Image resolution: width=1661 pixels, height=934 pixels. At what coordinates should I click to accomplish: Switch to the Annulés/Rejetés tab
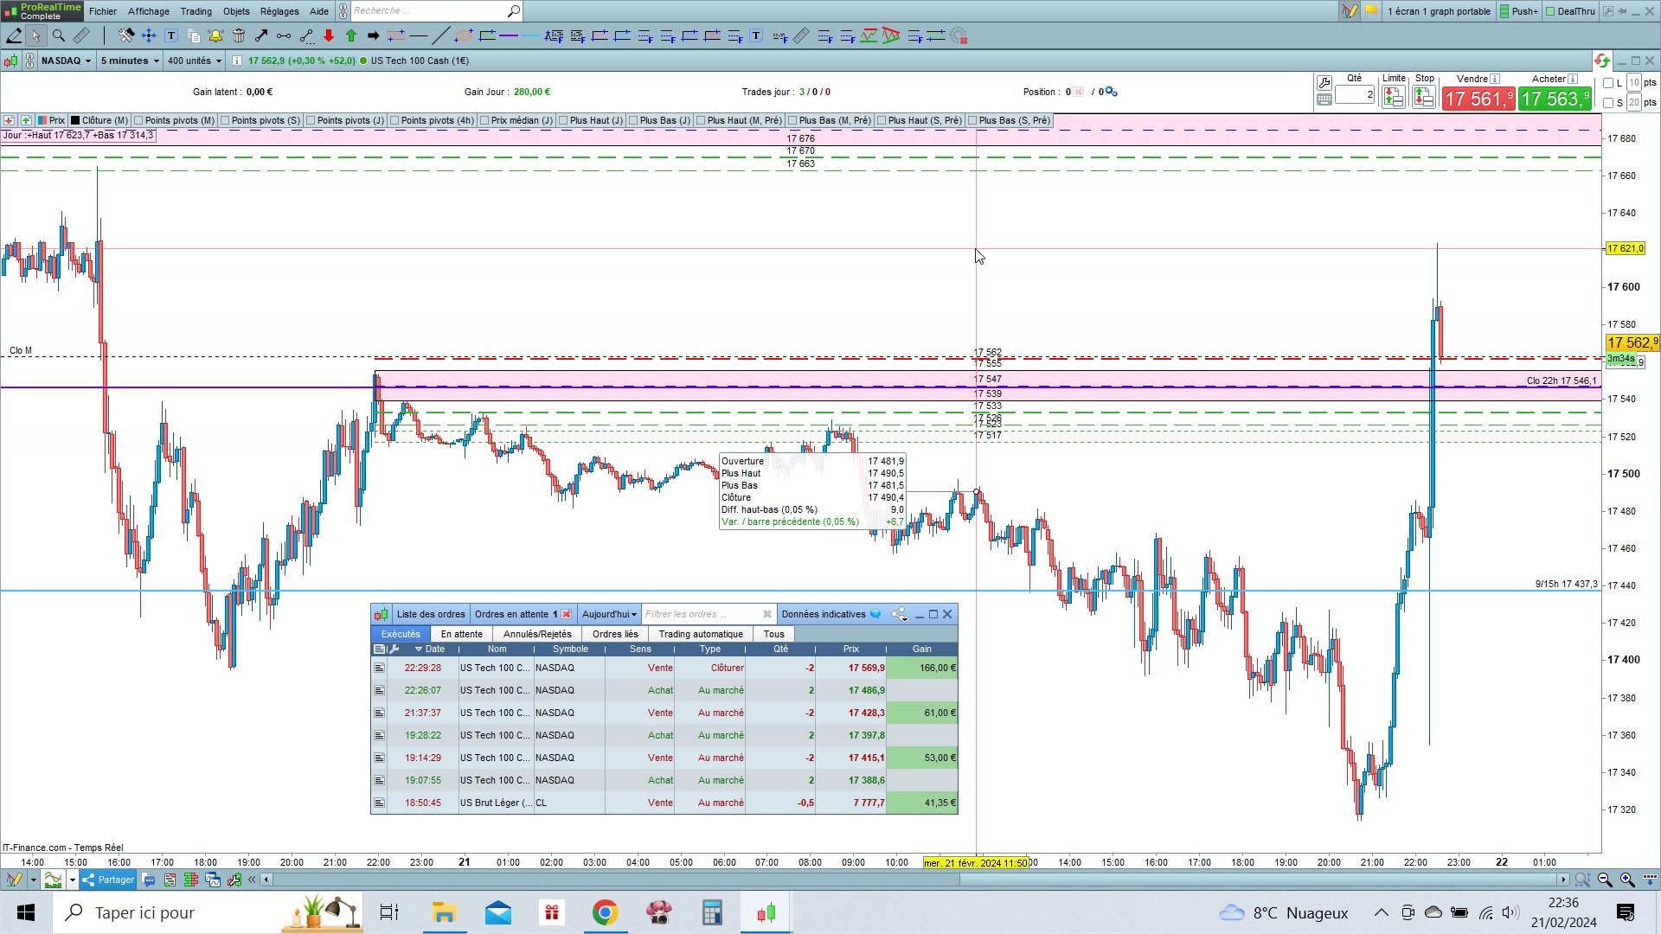537,635
